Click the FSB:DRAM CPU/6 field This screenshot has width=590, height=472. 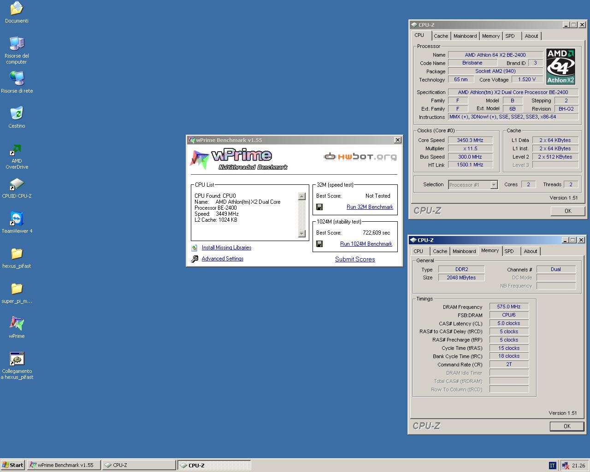[509, 315]
